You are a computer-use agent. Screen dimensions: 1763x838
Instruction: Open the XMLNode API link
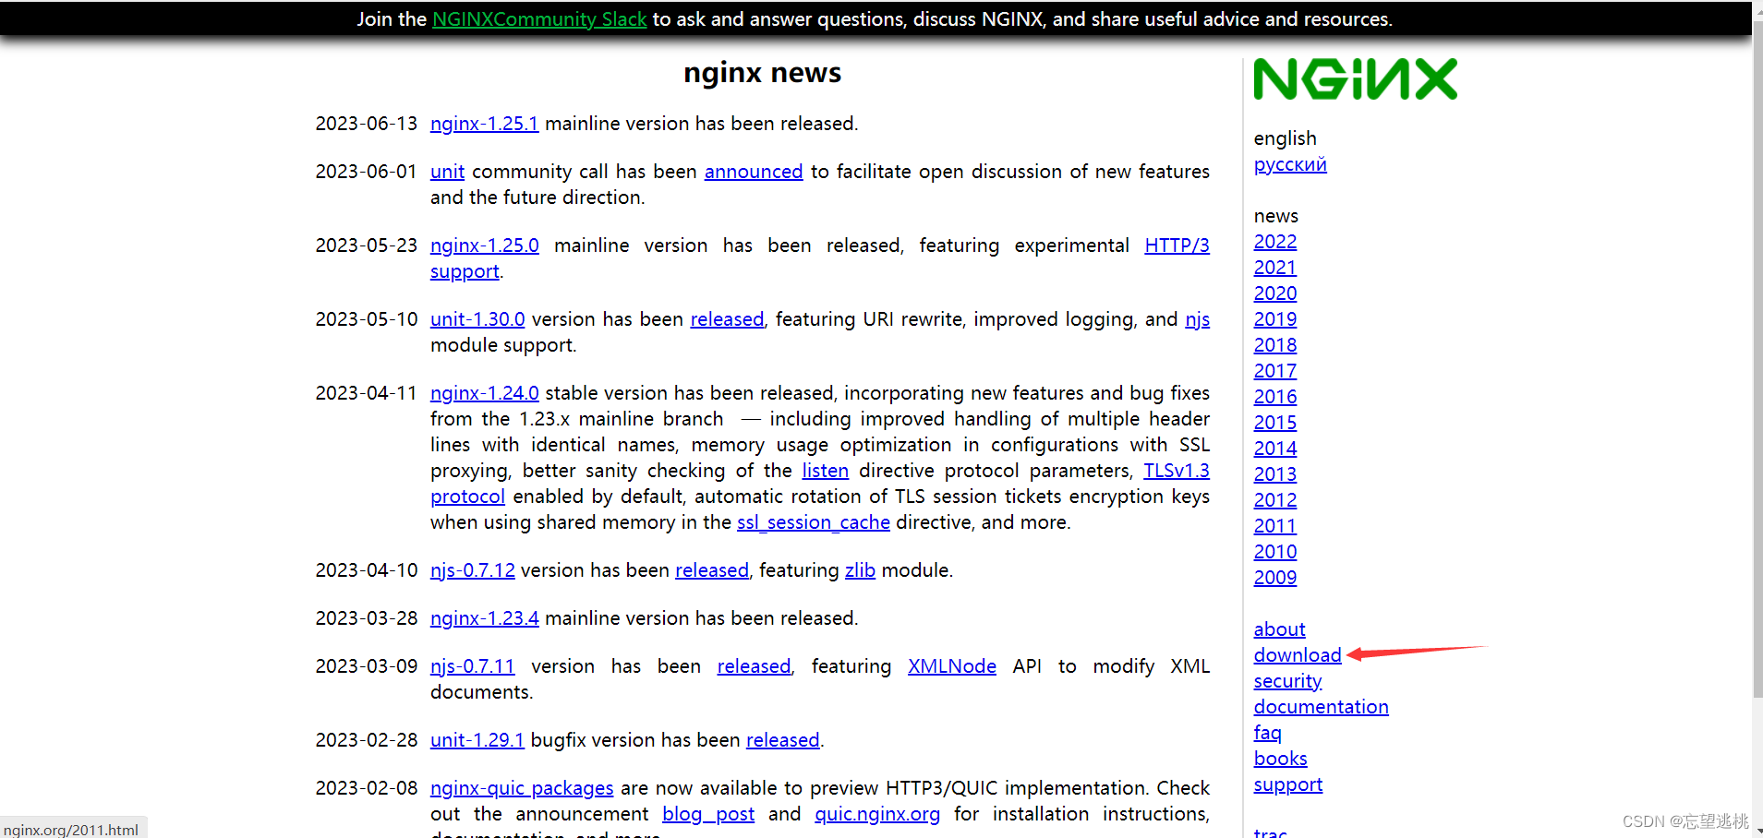pyautogui.click(x=952, y=666)
